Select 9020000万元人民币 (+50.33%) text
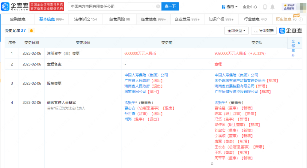 pos(240,54)
